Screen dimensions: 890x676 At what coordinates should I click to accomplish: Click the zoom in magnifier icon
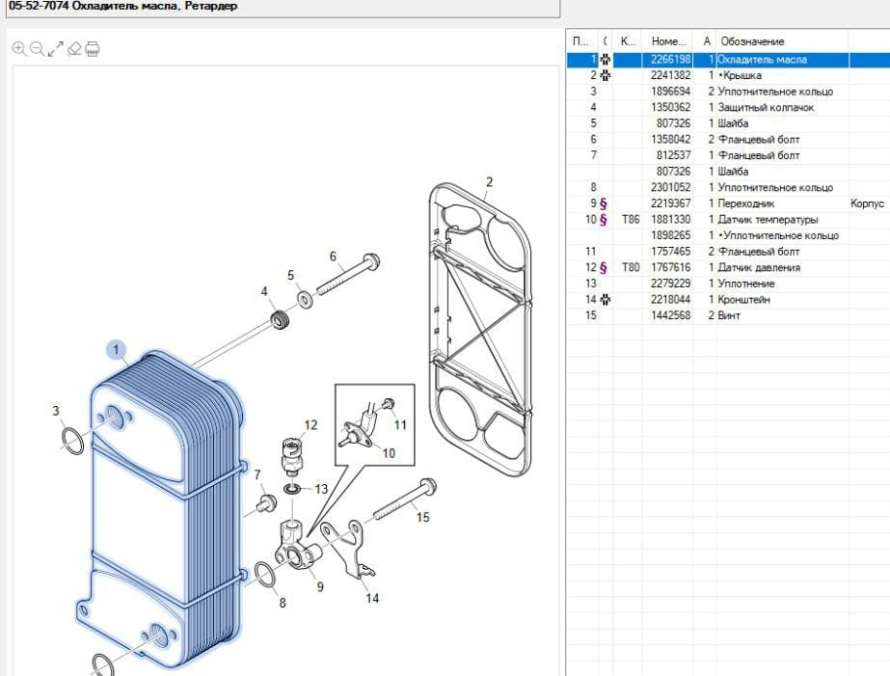pyautogui.click(x=19, y=48)
